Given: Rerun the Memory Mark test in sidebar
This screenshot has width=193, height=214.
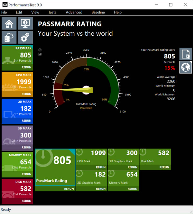Looking at the screenshot, I should pyautogui.click(x=17, y=174).
